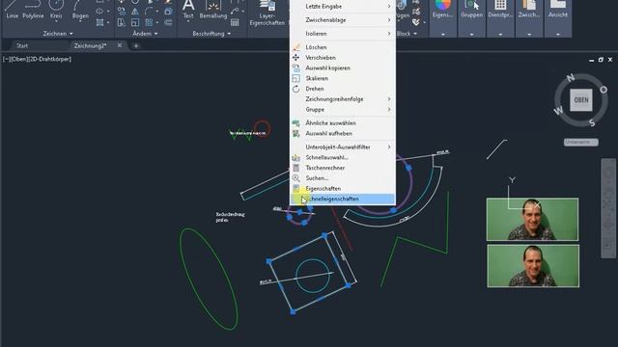Screen dimensions: 618x347
Task: Open the Kreis tool dropdown arrow
Action: tap(56, 21)
